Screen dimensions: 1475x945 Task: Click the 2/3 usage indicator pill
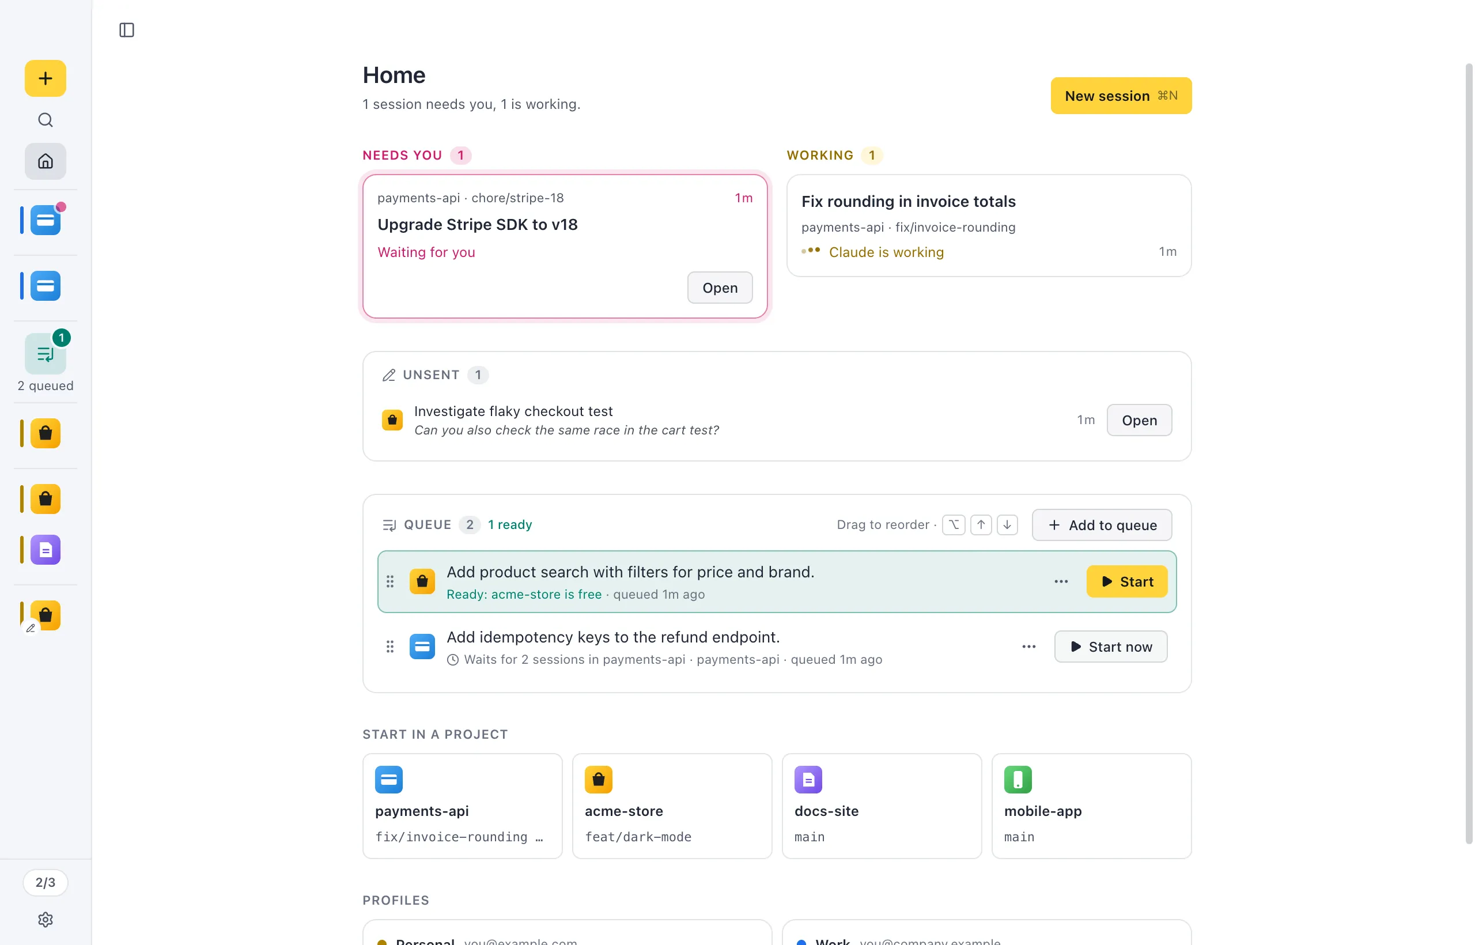[x=46, y=882]
